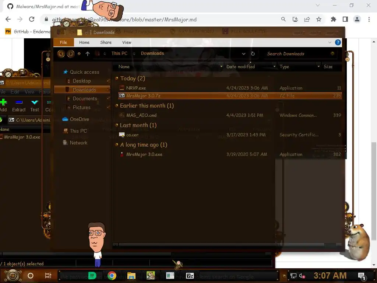Select the NRVP.exe file
377x283 pixels.
136,88
